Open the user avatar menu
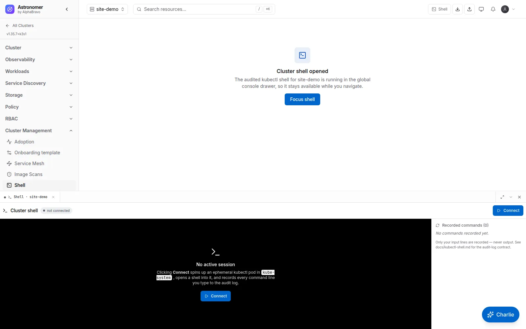Screen dimensions: 526x329 (x=508, y=9)
